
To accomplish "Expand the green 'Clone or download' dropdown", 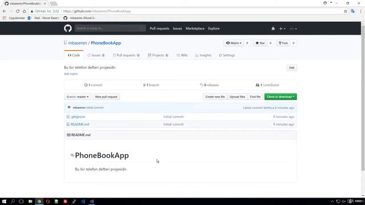I will click(x=281, y=97).
